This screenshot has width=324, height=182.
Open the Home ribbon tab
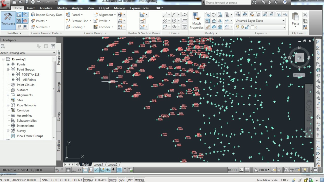[18, 8]
